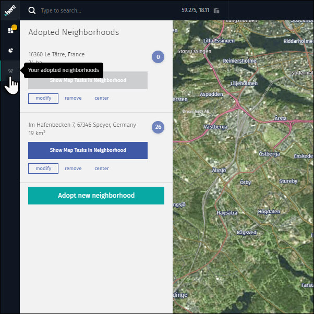Remove the Speyer neighborhood
Image resolution: width=314 pixels, height=314 pixels.
[73, 168]
